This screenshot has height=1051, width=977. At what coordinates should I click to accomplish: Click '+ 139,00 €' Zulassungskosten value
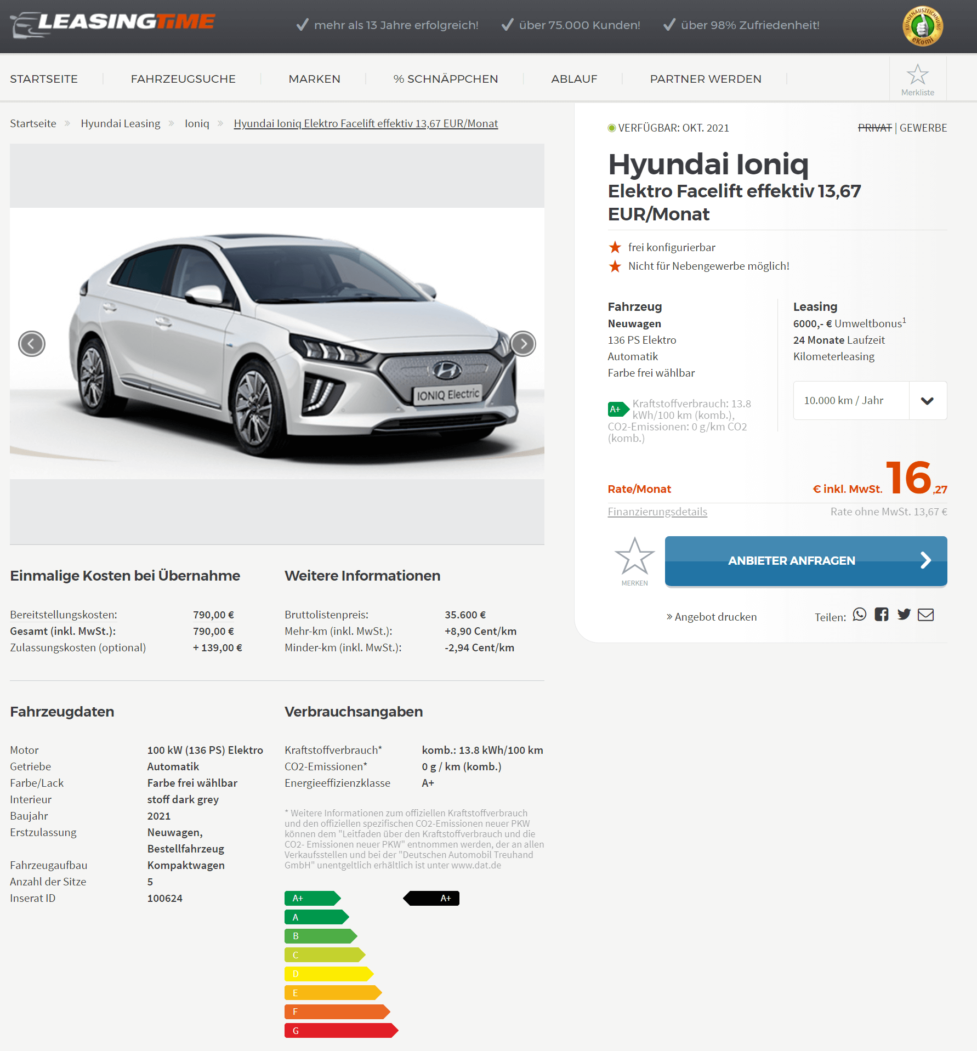pos(217,647)
